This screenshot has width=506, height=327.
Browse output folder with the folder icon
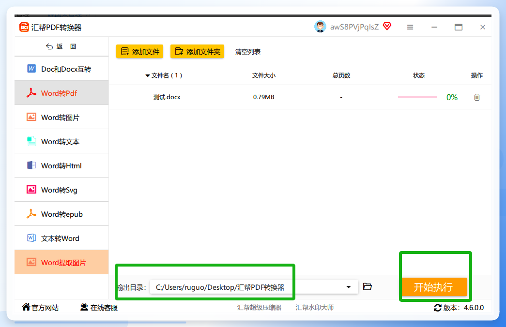367,286
